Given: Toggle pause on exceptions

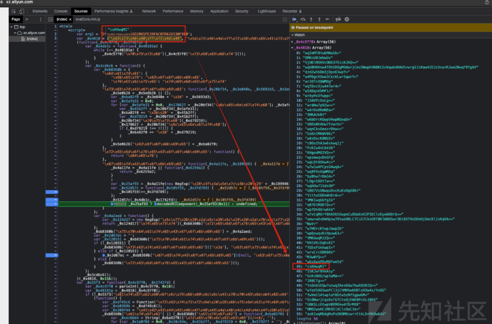Looking at the screenshot, I should coord(347,19).
